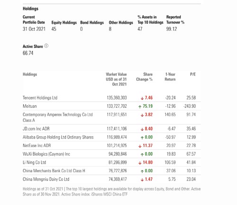
Task: Select Contemporary Amperex Technology Co Ltd Class A
Action: pos(58,117)
